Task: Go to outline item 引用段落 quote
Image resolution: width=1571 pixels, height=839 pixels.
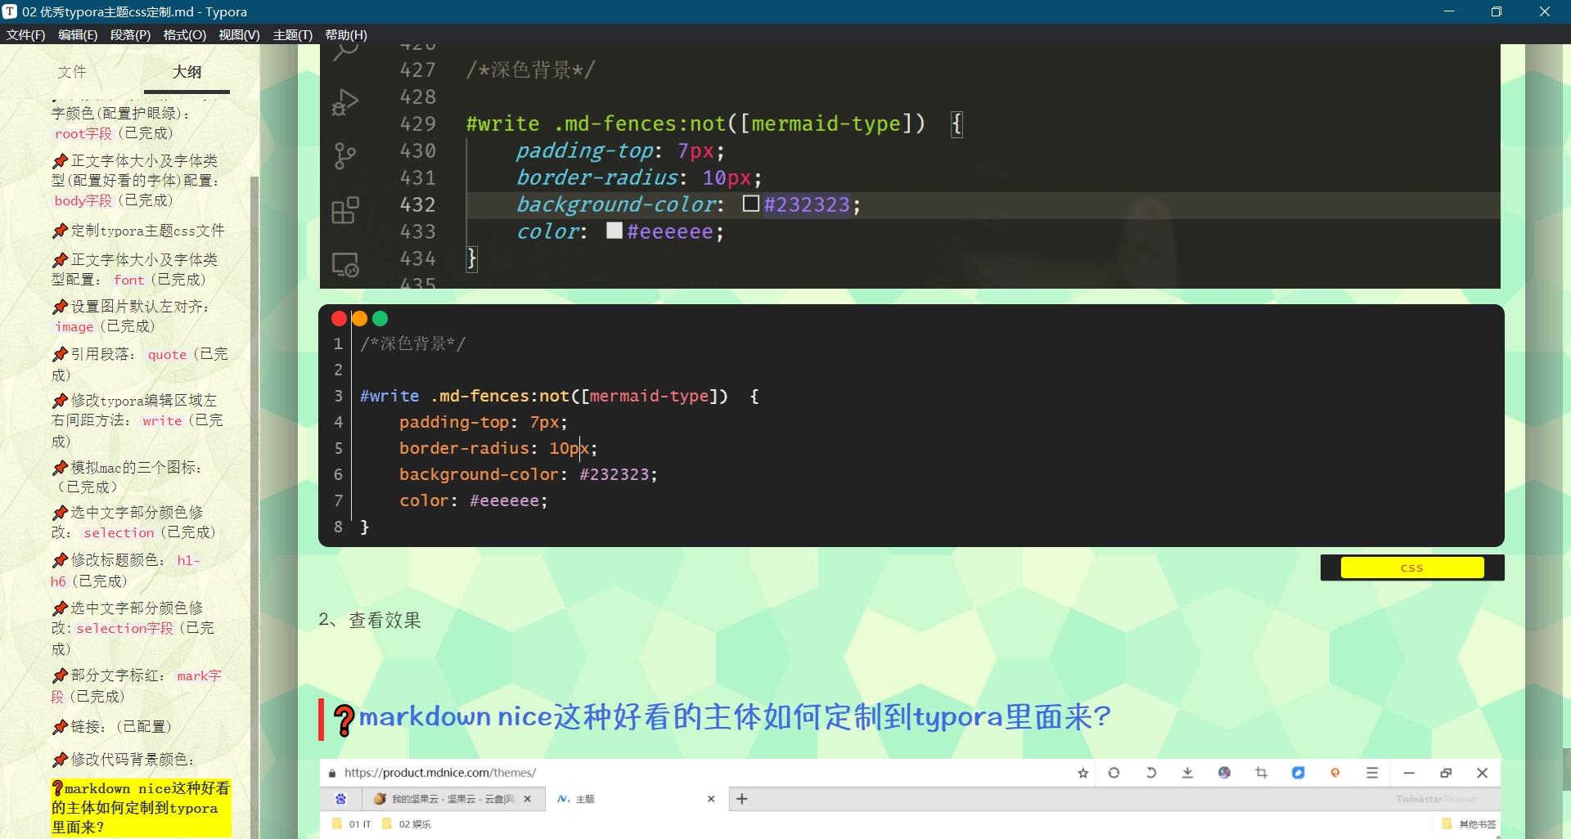Action: (x=139, y=364)
